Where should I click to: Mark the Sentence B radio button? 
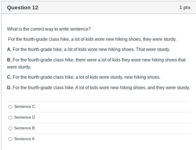tap(10, 128)
